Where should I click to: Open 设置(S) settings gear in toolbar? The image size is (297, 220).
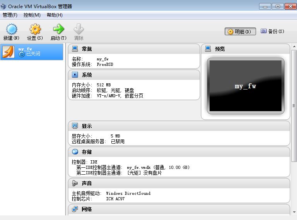click(x=35, y=29)
